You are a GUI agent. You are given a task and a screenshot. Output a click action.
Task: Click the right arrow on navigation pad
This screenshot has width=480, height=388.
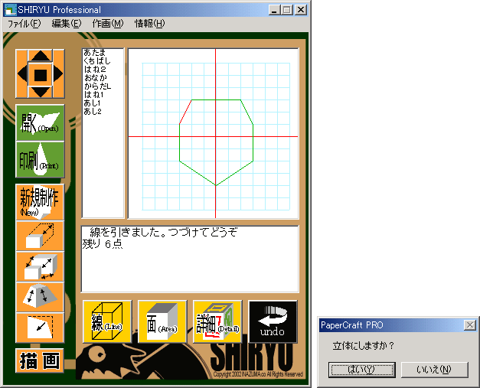(x=58, y=73)
